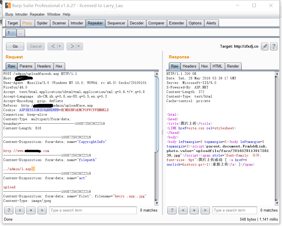
Task: Select the response Render tab
Action: point(233,66)
